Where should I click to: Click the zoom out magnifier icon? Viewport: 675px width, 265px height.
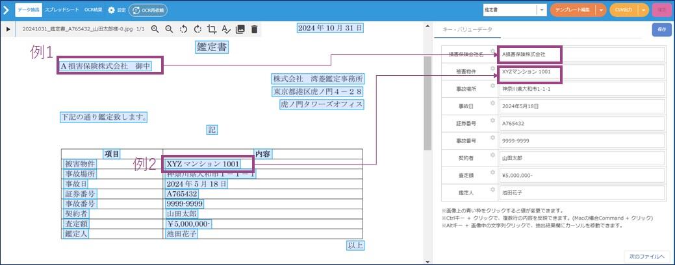[x=169, y=29]
